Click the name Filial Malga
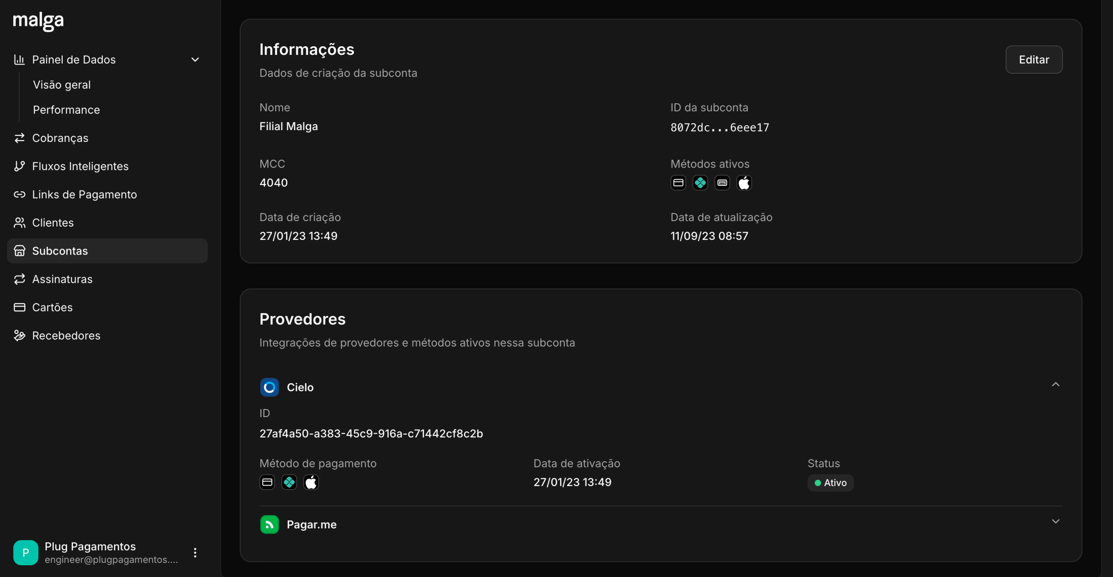 click(x=289, y=126)
